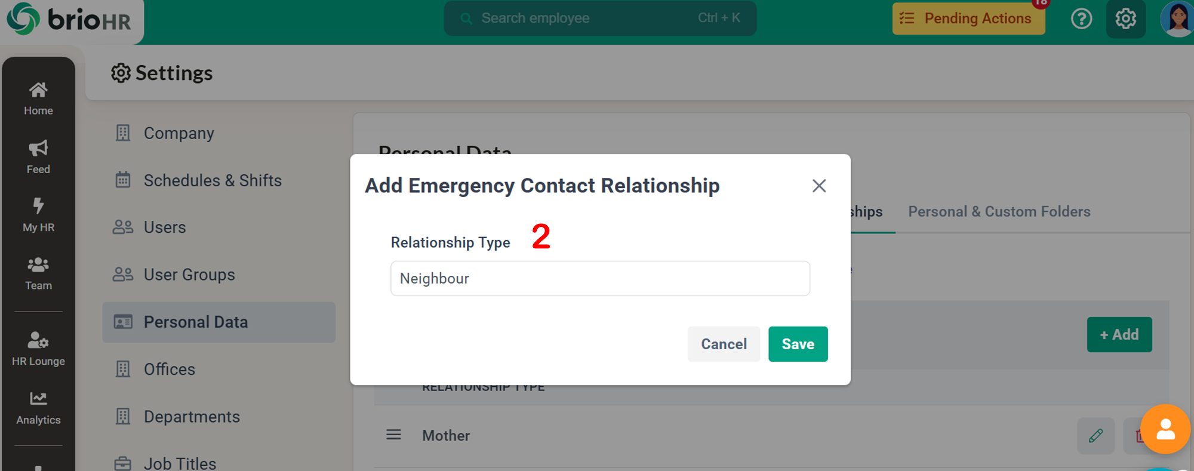The width and height of the screenshot is (1194, 471).
Task: Save the new relationship type
Action: (798, 344)
